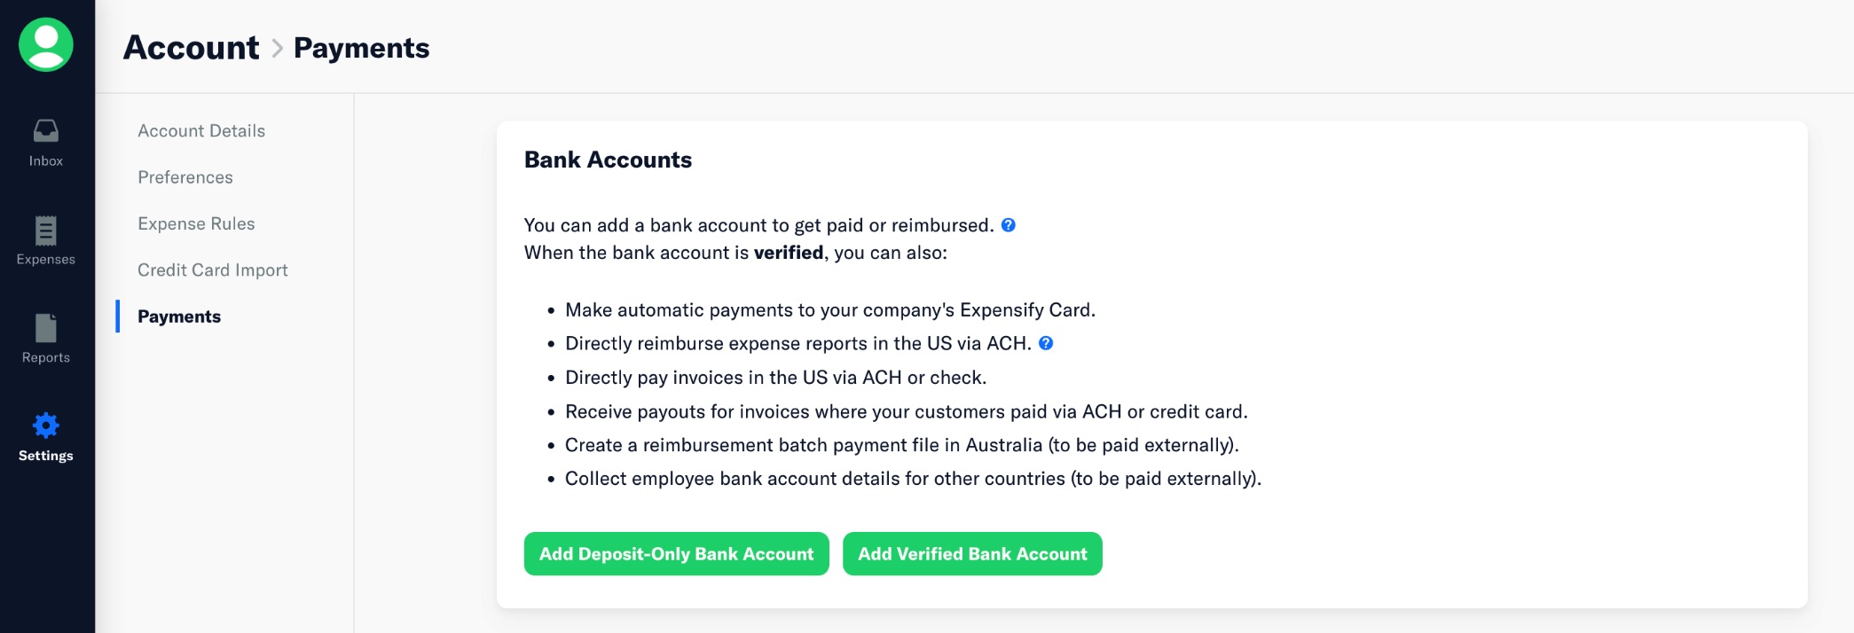Click Add Verified Bank Account

[972, 553]
